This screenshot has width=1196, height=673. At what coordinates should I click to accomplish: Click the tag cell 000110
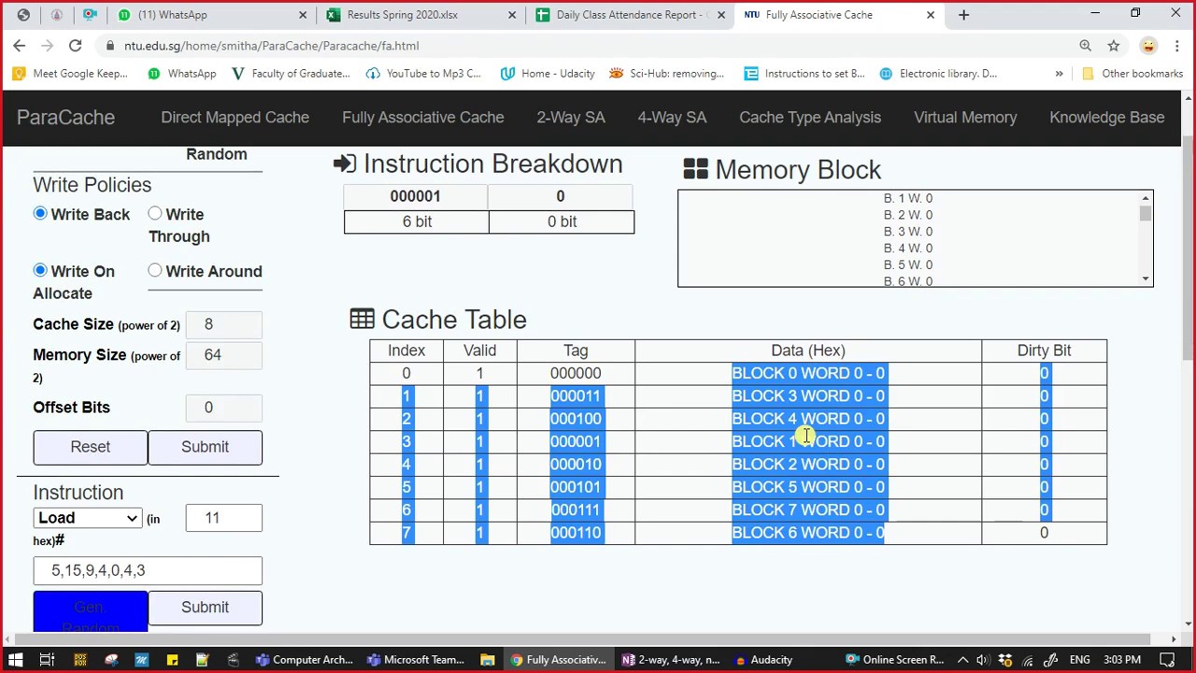576,533
